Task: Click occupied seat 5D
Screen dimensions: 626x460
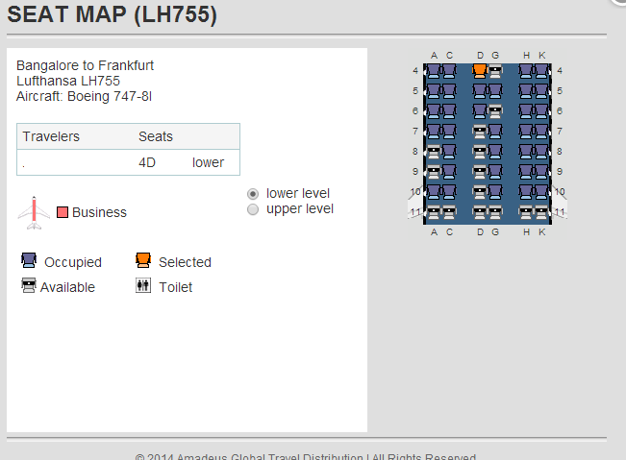Action: [x=480, y=90]
